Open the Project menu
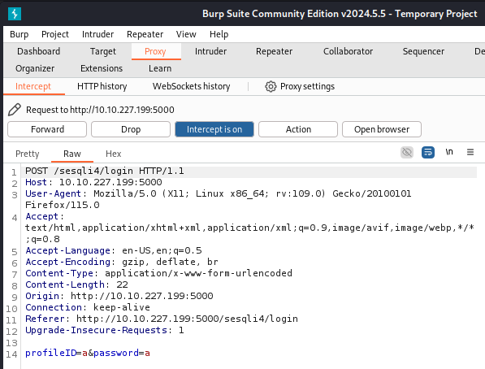485x369 pixels. [x=55, y=34]
